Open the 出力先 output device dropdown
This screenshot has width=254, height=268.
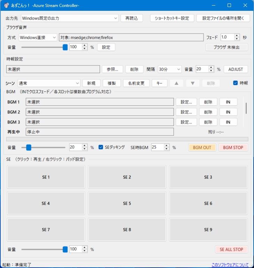coord(70,18)
